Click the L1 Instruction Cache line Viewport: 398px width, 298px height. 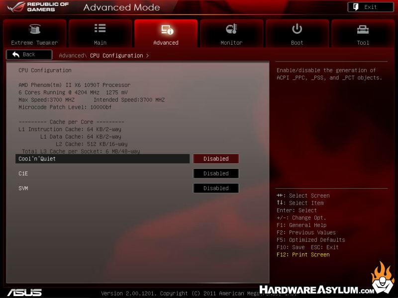point(70,129)
